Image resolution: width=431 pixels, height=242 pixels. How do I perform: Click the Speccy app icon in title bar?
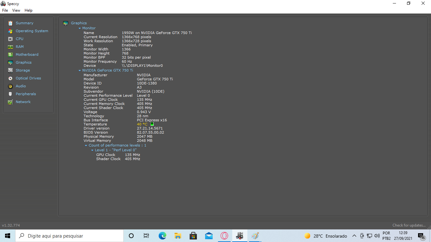pos(3,4)
